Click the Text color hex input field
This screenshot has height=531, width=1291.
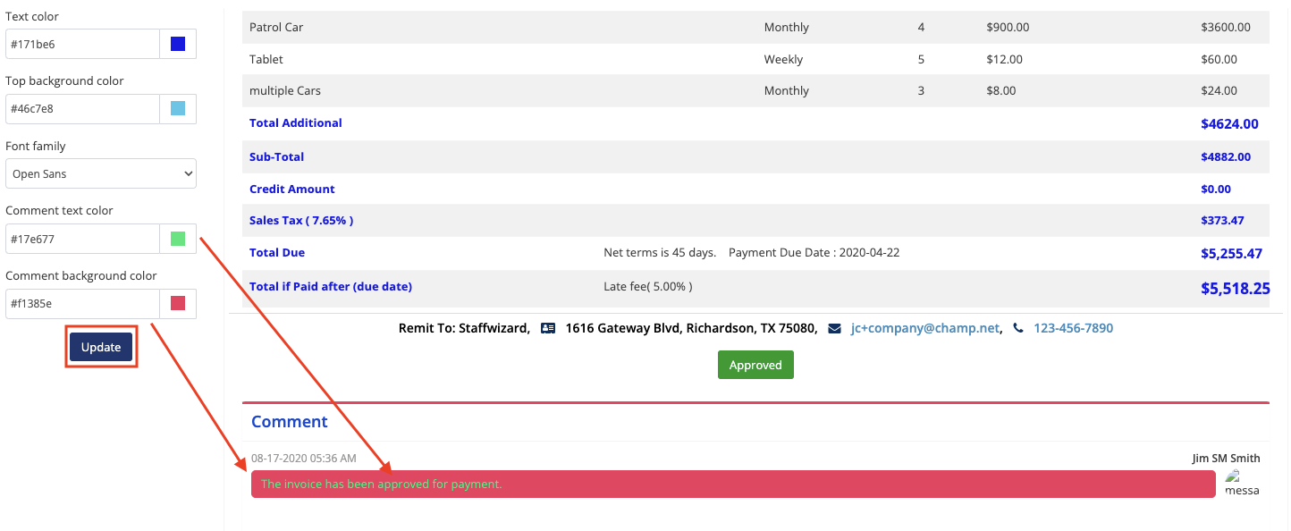coord(82,44)
